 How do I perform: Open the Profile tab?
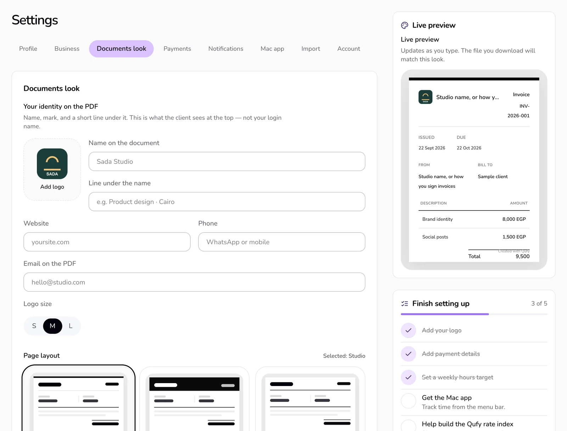click(x=28, y=49)
